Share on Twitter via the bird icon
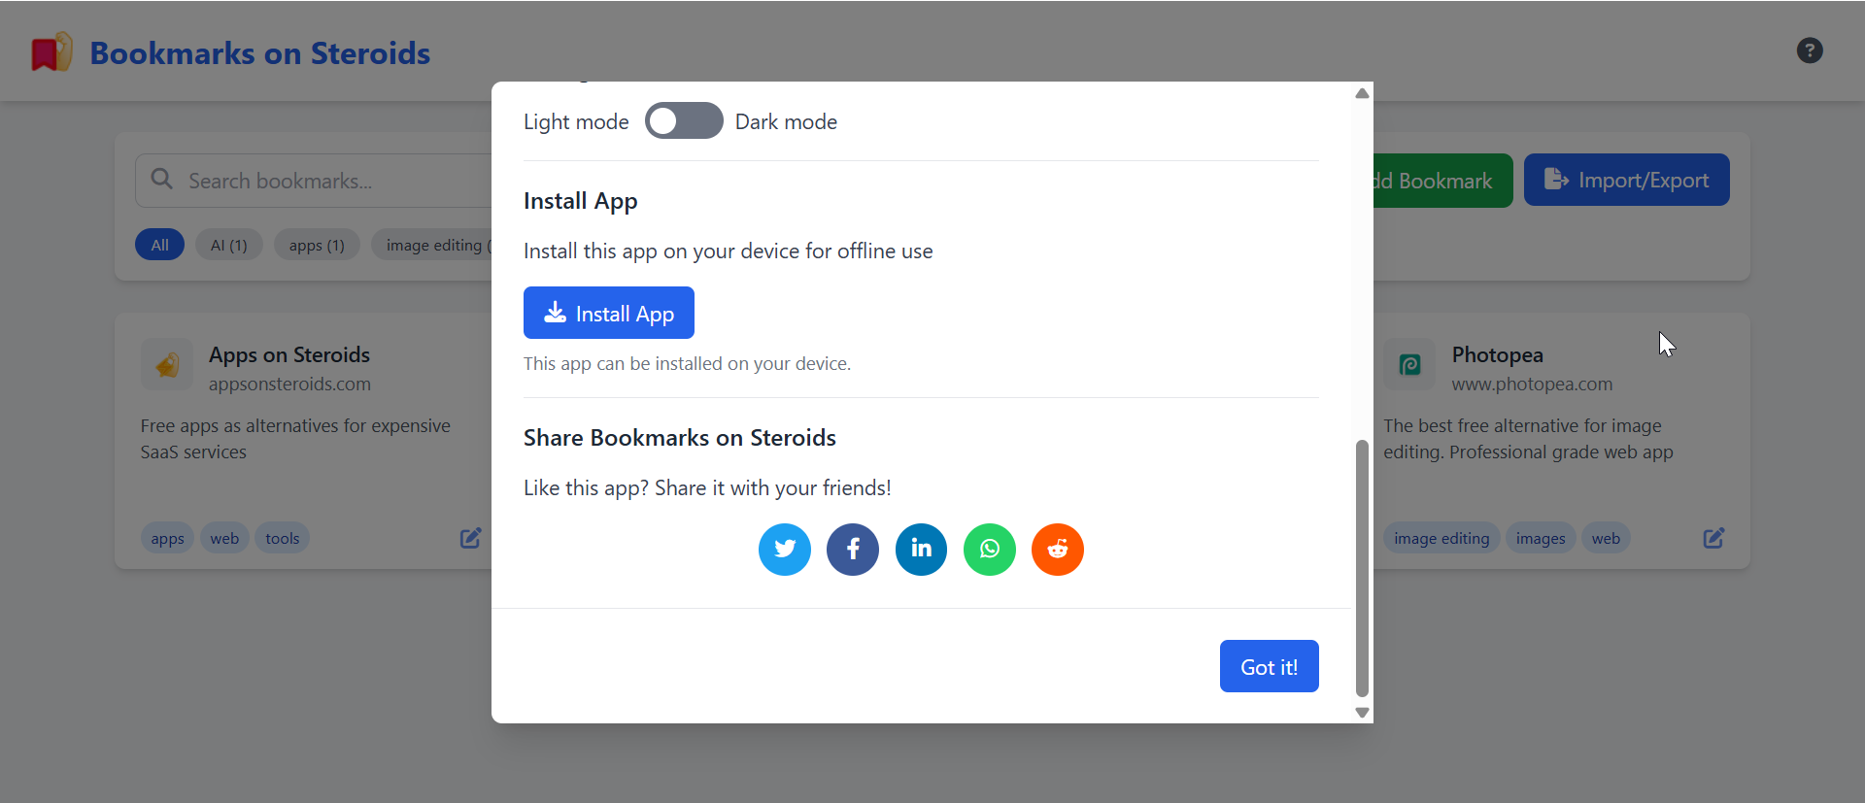1865x803 pixels. click(785, 550)
